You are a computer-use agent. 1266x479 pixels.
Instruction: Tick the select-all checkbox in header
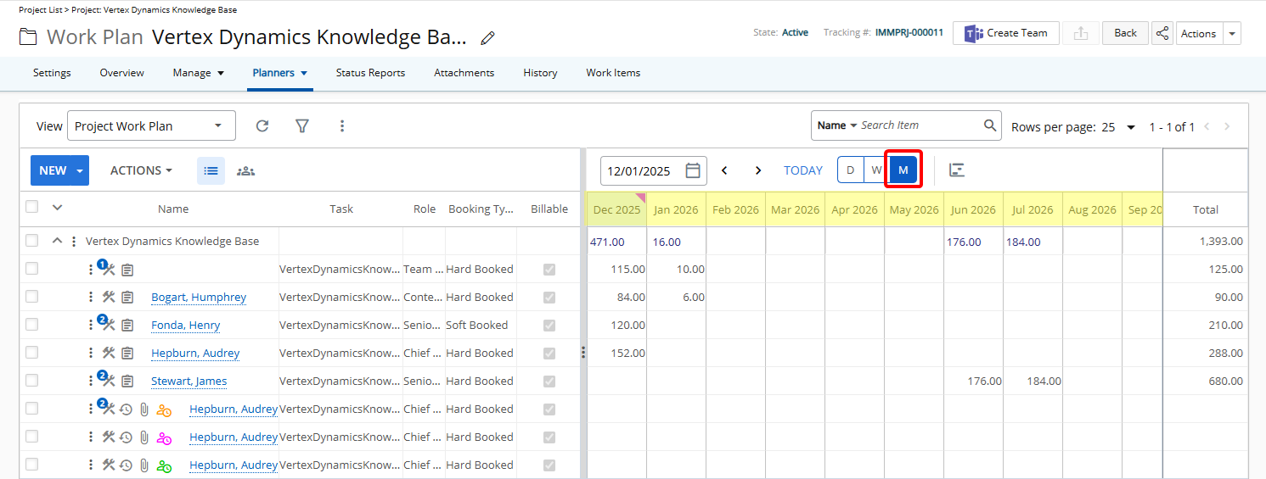tap(31, 207)
